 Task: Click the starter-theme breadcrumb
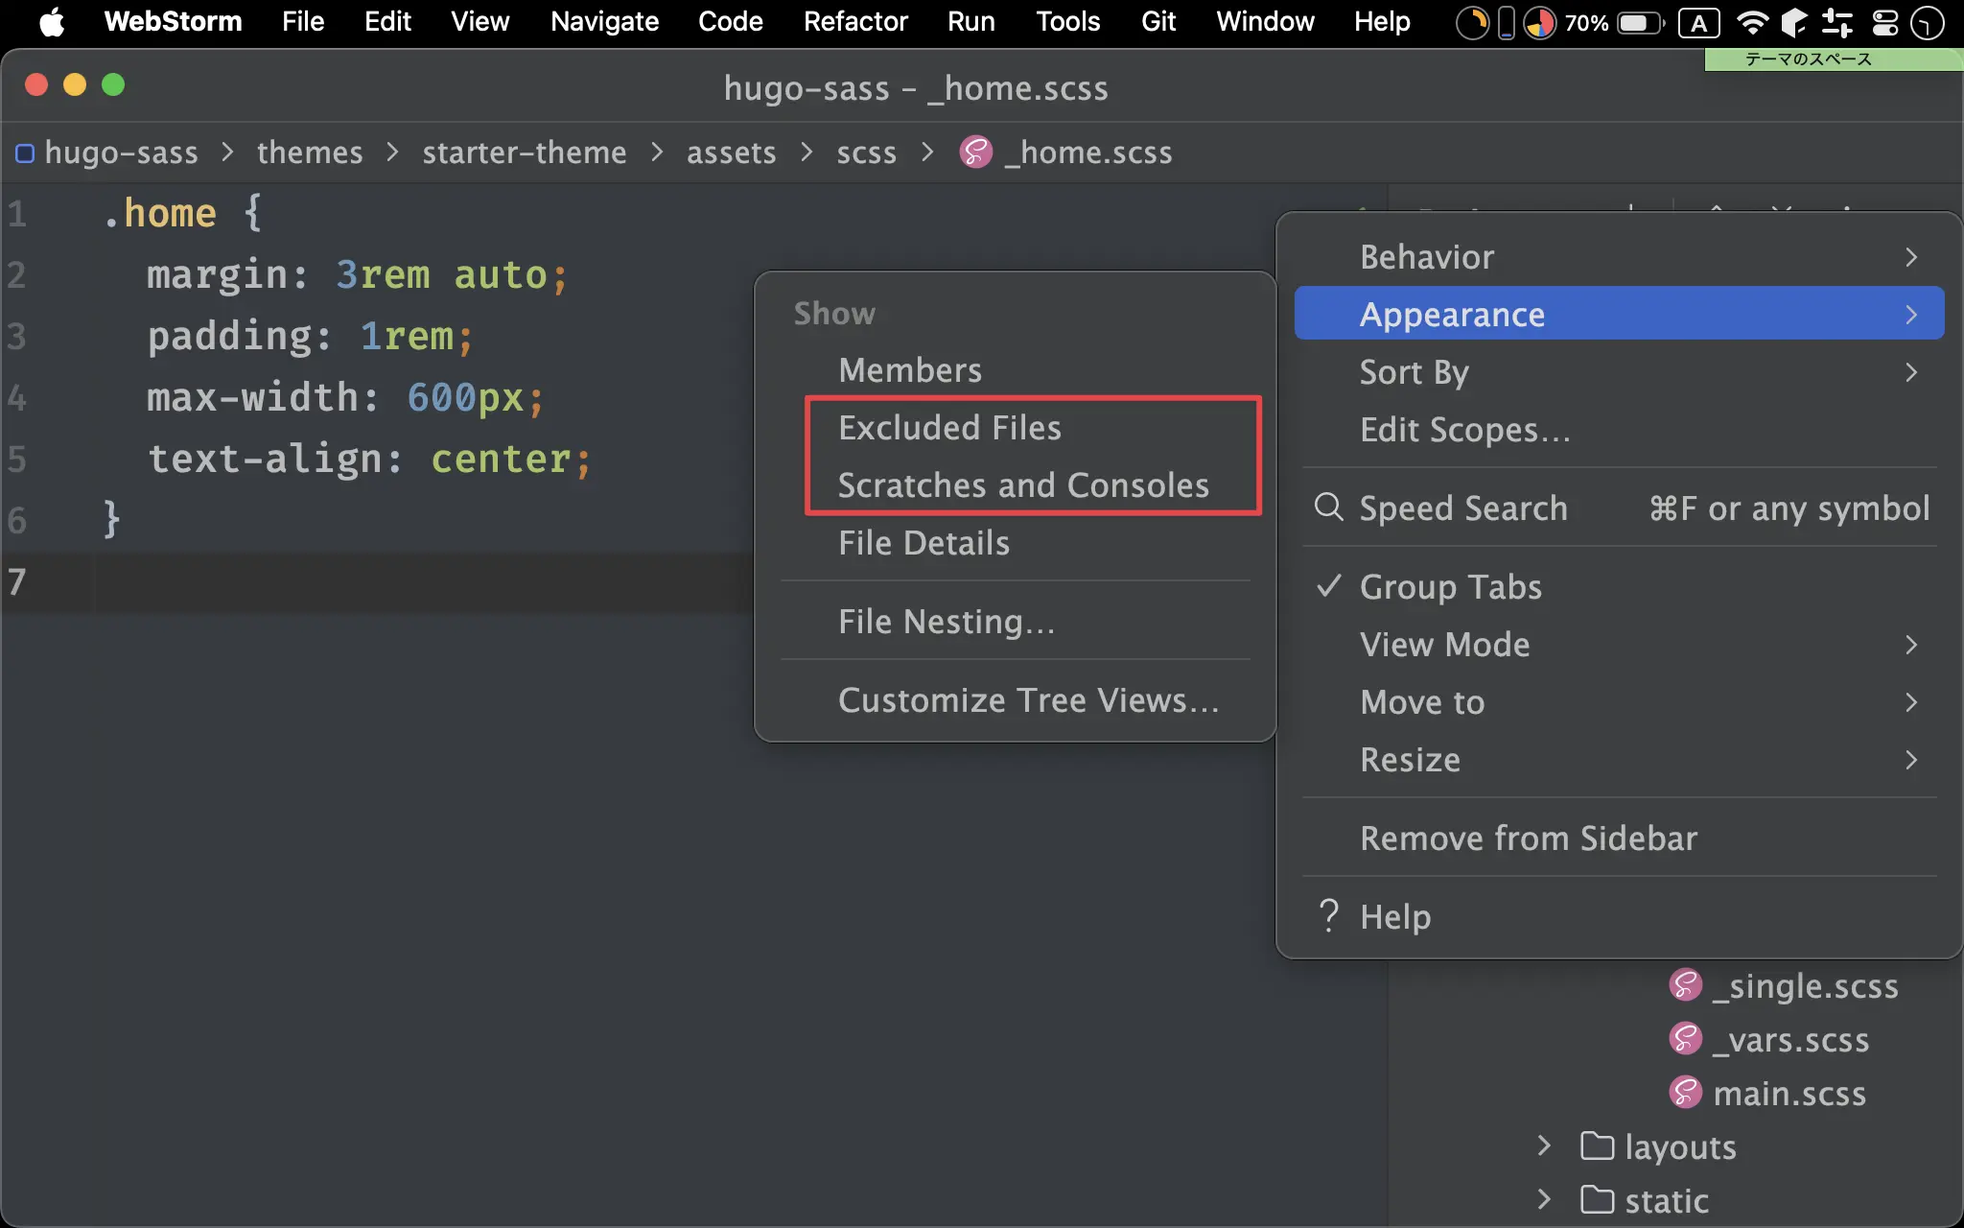524,153
